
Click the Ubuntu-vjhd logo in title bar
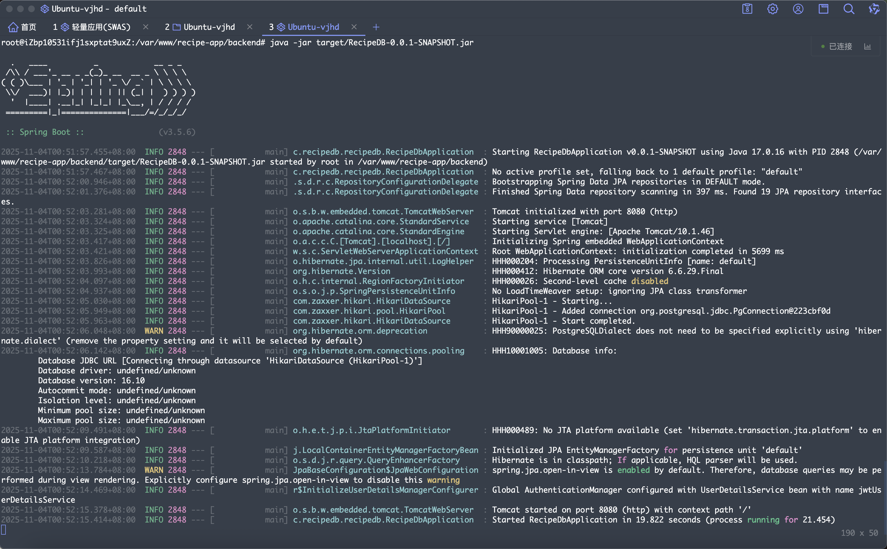click(x=44, y=9)
